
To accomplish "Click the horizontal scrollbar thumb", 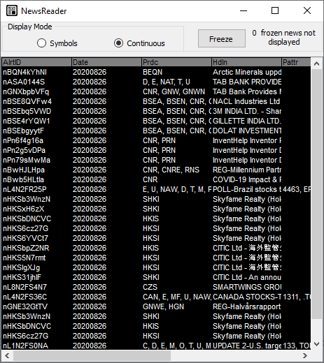I will coord(92,355).
